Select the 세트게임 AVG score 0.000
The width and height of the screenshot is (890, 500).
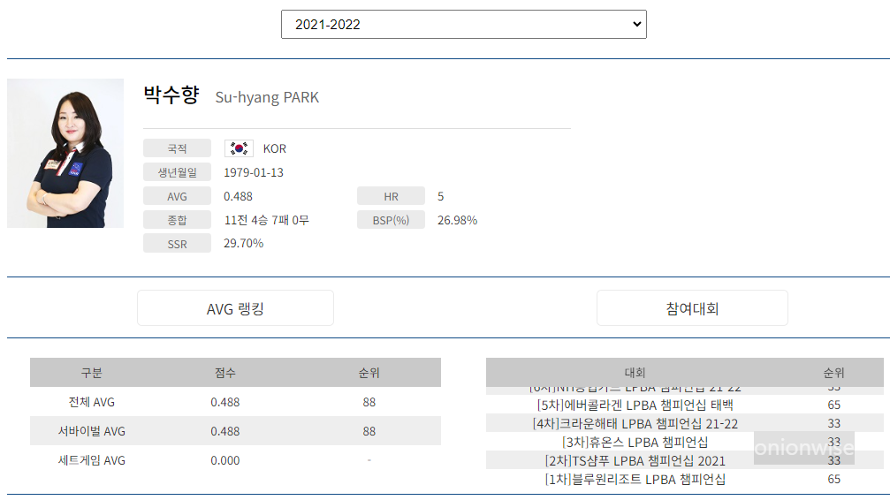point(225,461)
